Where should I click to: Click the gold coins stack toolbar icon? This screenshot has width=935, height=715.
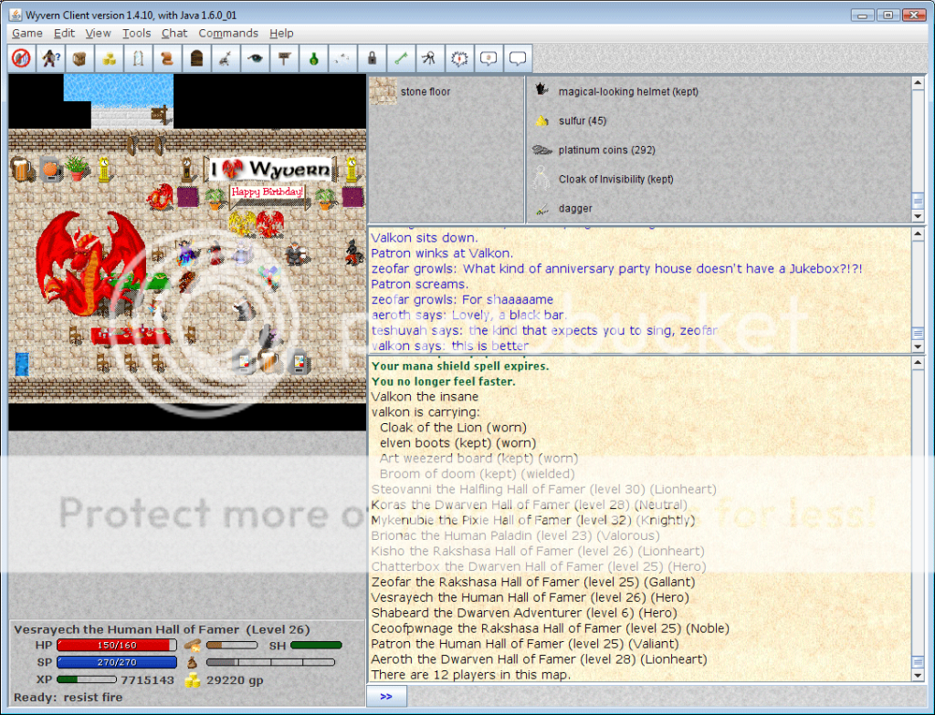[x=110, y=58]
